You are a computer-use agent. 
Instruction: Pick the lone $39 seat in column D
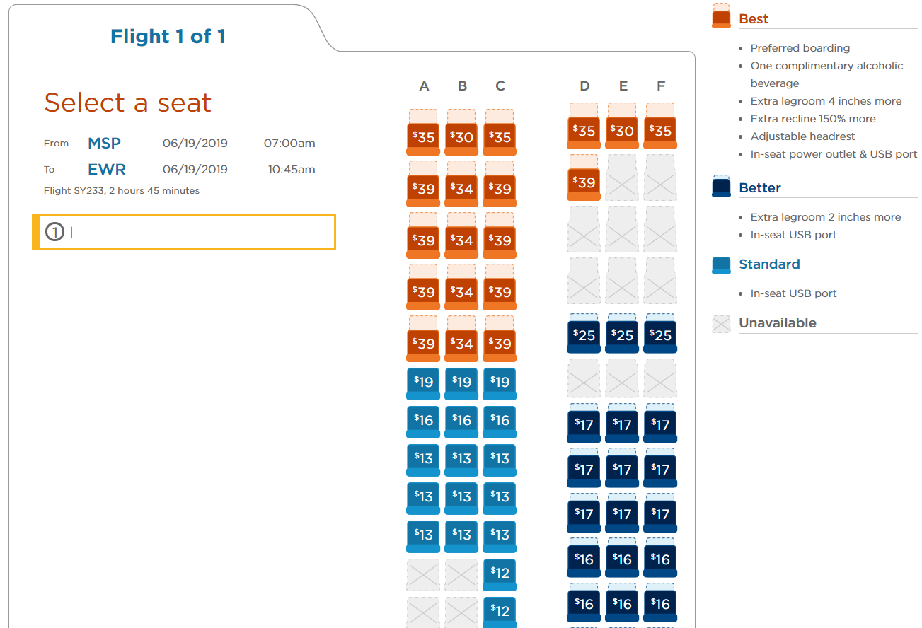[x=584, y=178]
